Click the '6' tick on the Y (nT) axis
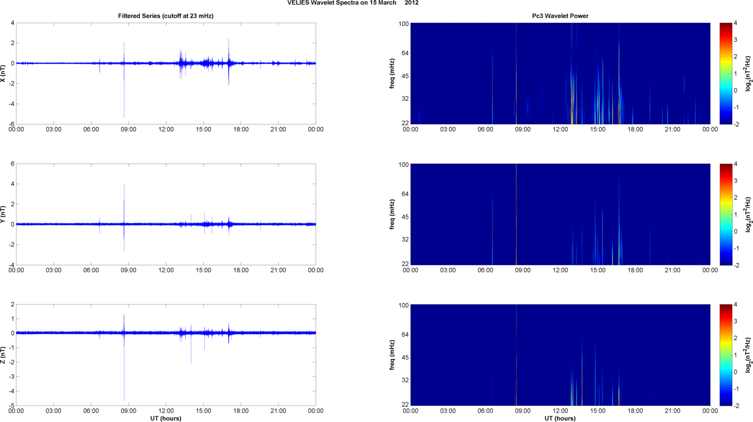The width and height of the screenshot is (753, 422). [x=12, y=164]
